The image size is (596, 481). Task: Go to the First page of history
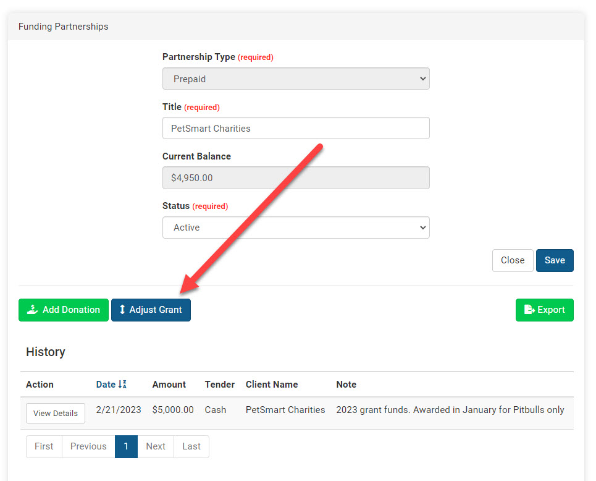44,446
